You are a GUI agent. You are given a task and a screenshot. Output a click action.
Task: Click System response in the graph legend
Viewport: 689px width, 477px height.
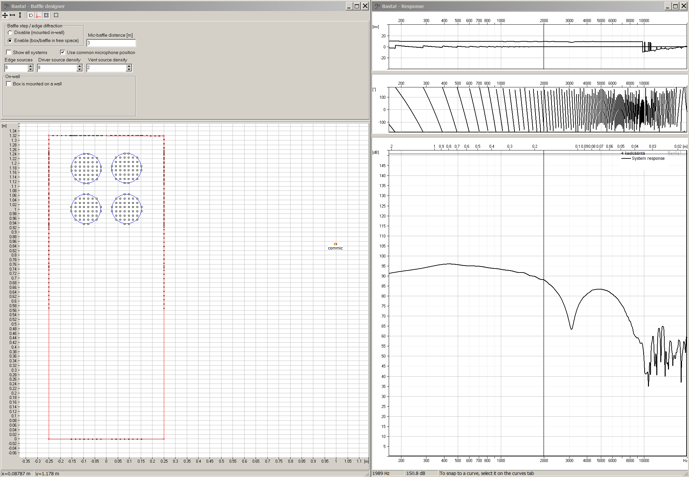[x=648, y=158]
